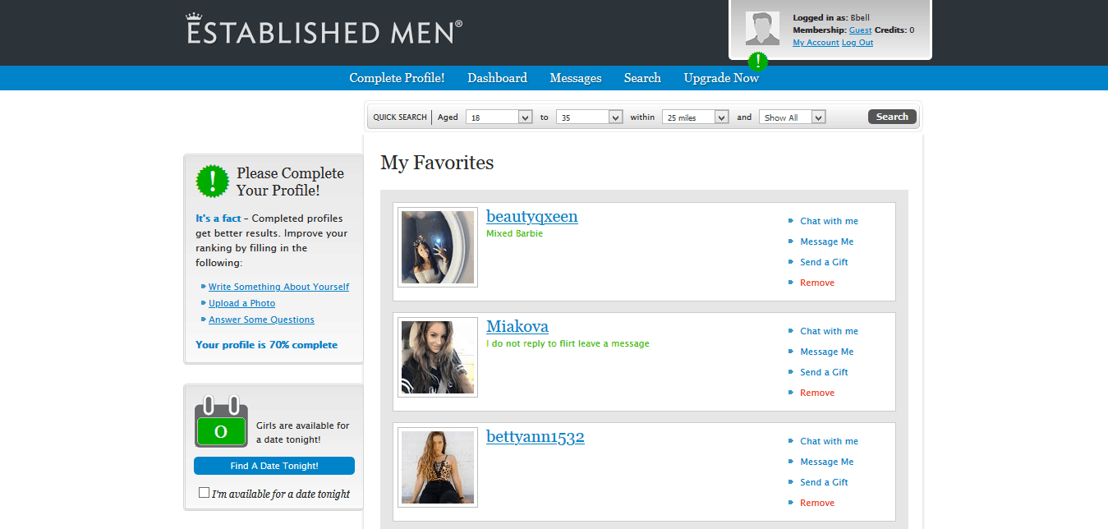
Task: Remove Miakova from favorites
Action: click(817, 393)
